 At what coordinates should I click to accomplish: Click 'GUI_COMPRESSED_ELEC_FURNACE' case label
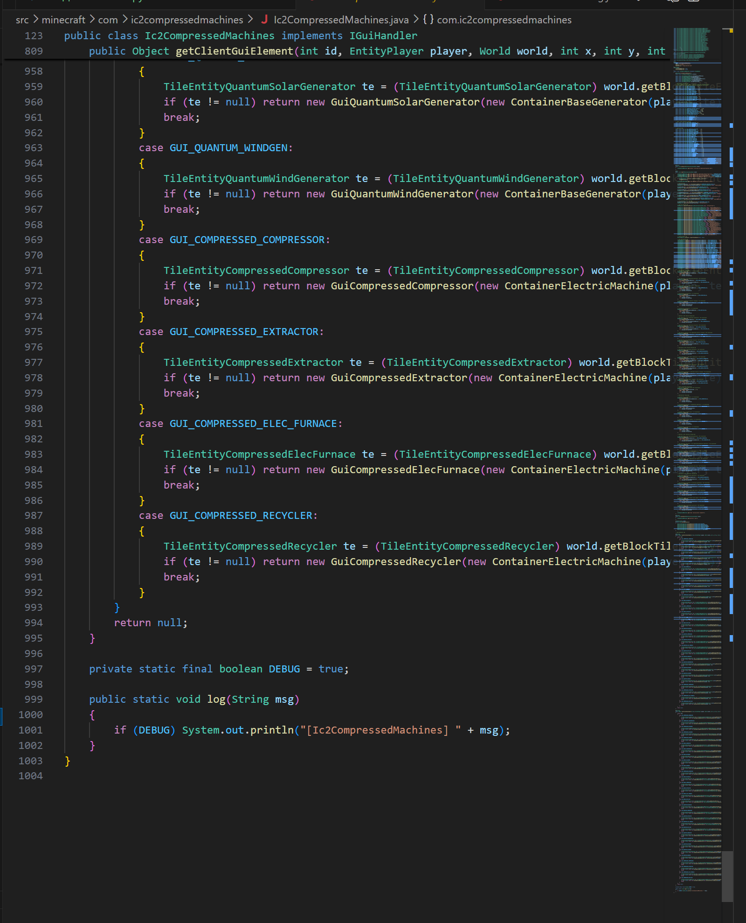pos(253,424)
